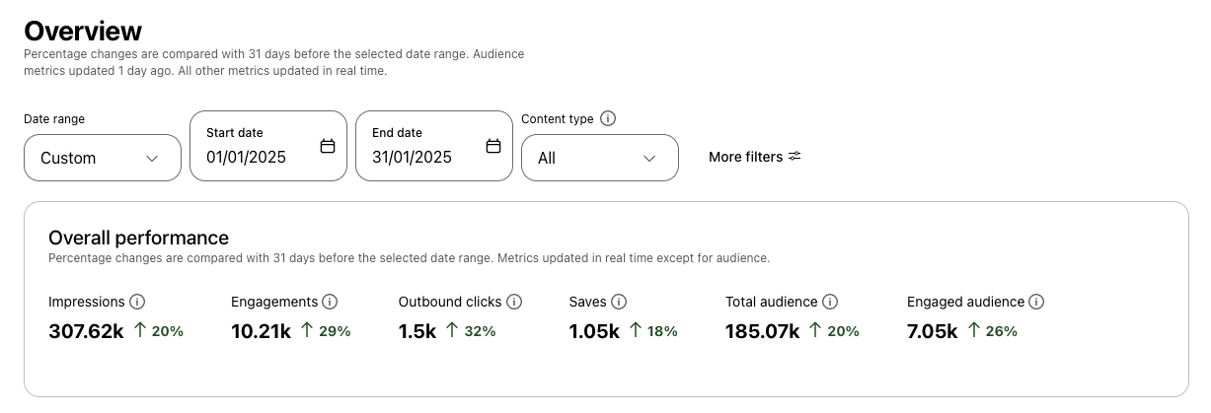Click the 26% change for Engaged audience

point(1001,331)
